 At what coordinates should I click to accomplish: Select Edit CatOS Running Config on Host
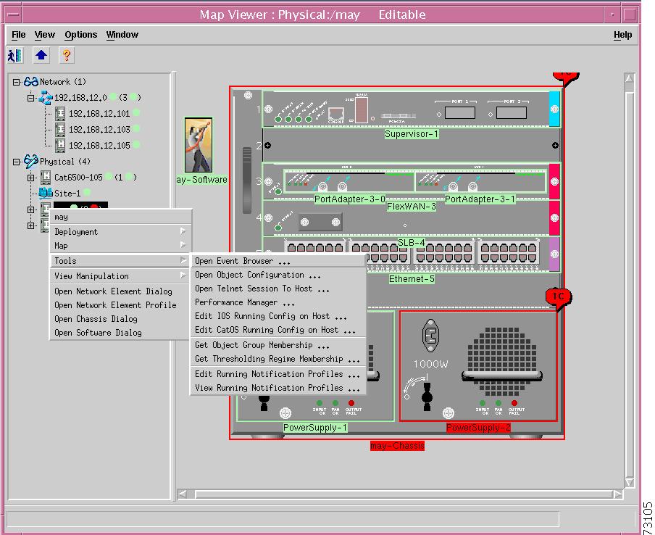click(x=278, y=330)
